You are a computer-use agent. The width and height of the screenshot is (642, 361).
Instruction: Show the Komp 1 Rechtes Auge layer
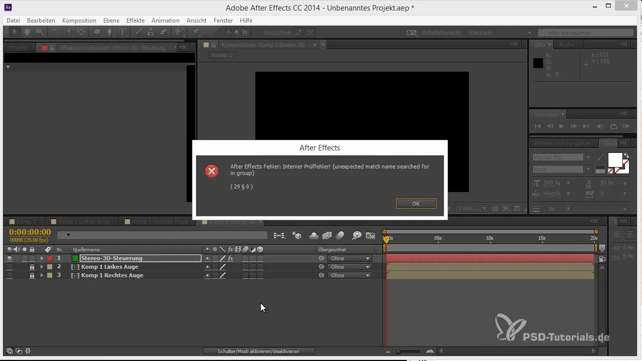coord(9,276)
